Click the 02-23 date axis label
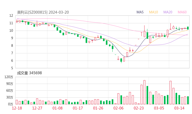This screenshot has height=114, width=192. [139, 108]
